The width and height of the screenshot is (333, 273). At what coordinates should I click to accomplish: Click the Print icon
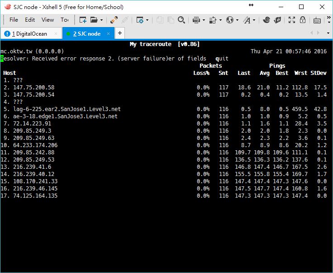(x=196, y=20)
